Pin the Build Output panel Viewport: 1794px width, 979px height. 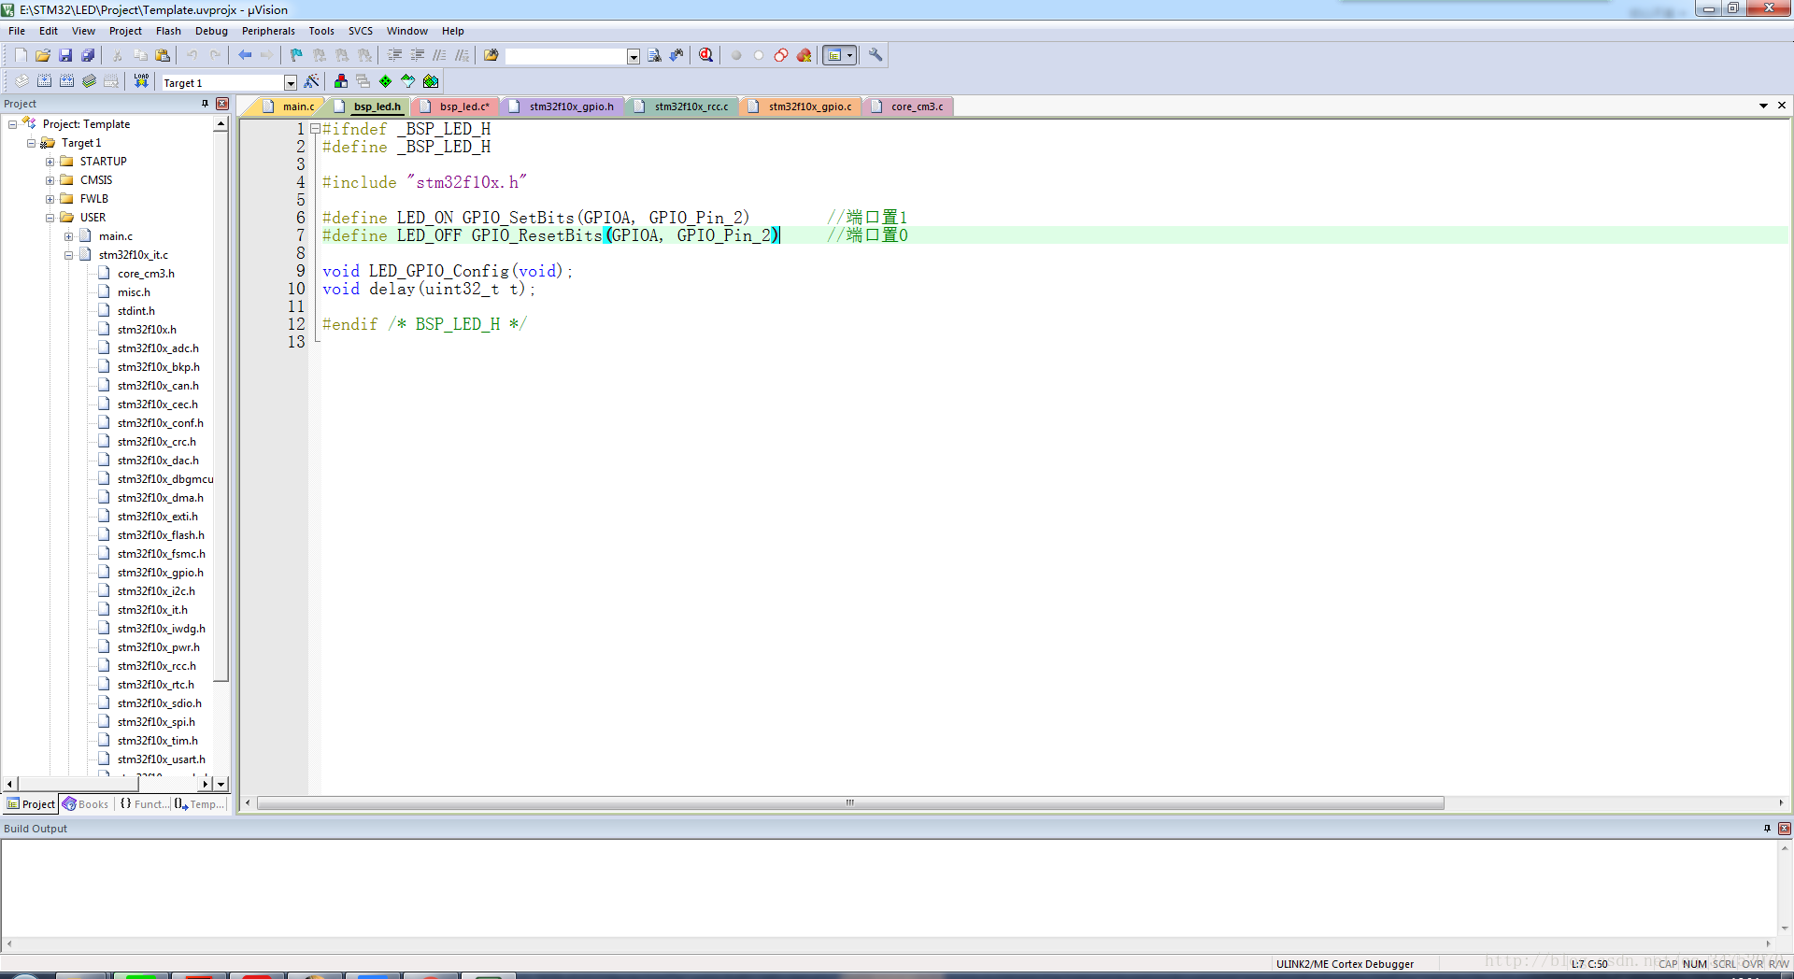1767,829
